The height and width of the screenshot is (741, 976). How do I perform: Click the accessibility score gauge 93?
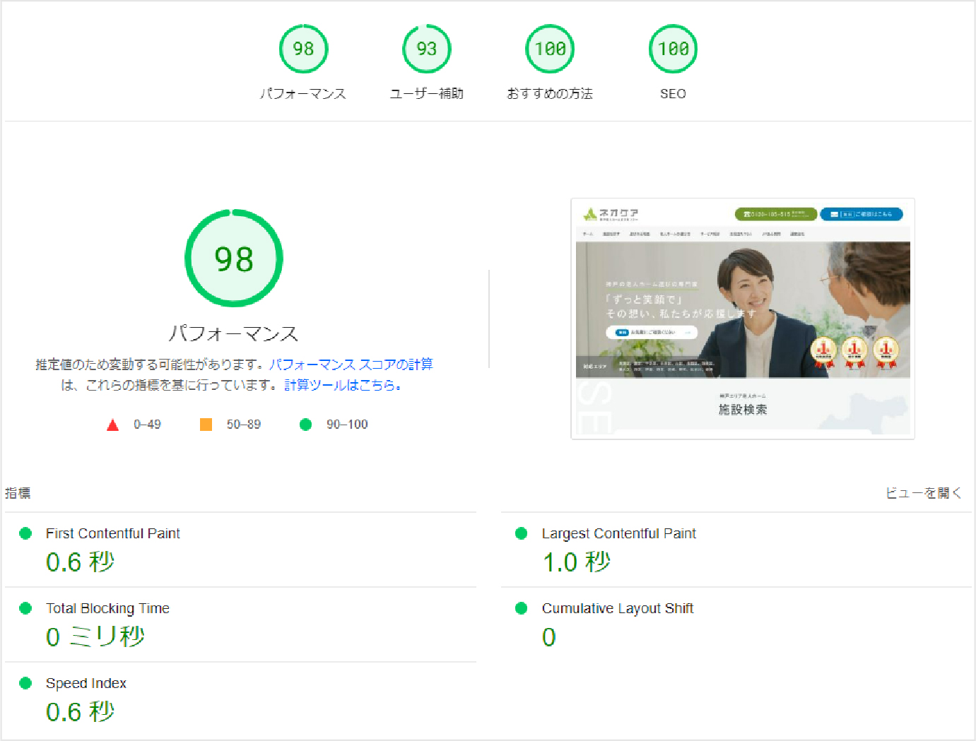click(x=427, y=49)
